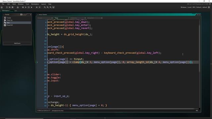The height and width of the screenshot is (119, 212).
Task: Click the code editor vertical scrollbar
Action: [x=199, y=49]
